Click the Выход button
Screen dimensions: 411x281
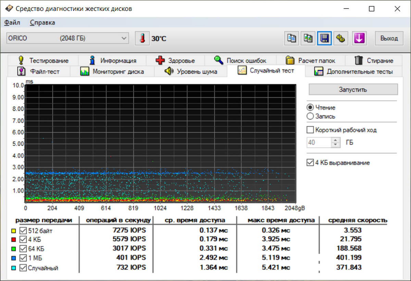389,38
